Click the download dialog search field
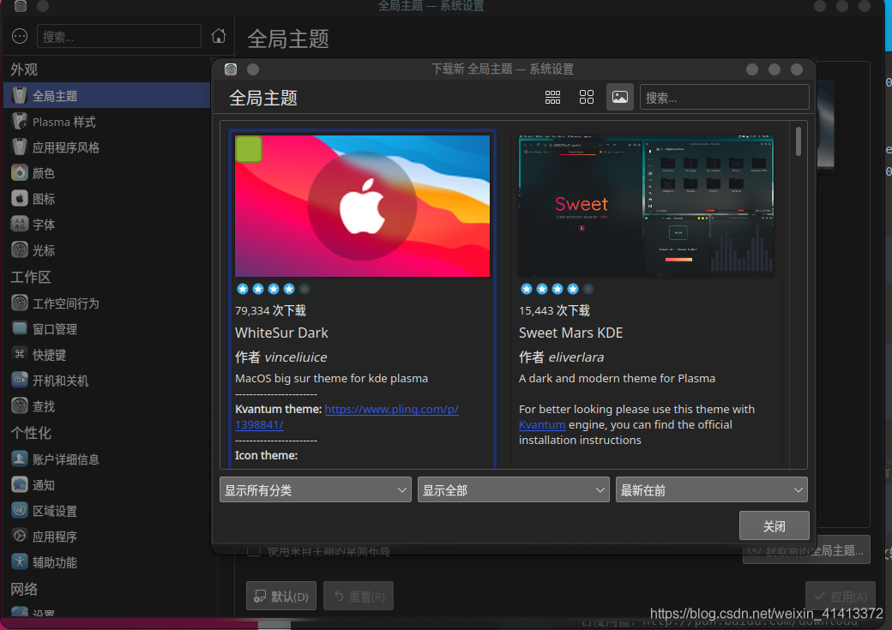The image size is (892, 630). coord(724,97)
